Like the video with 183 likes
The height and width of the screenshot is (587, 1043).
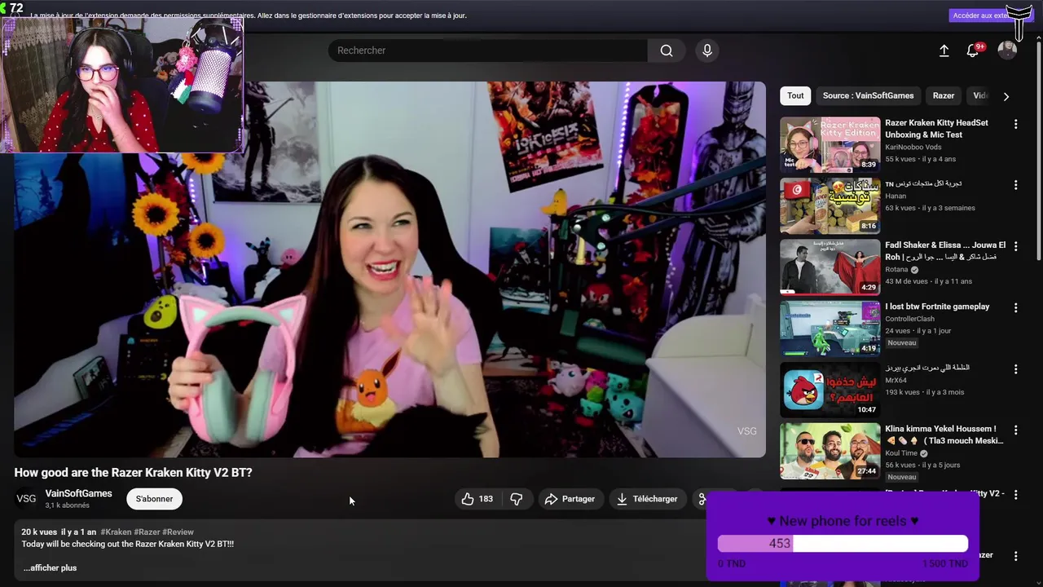477,499
